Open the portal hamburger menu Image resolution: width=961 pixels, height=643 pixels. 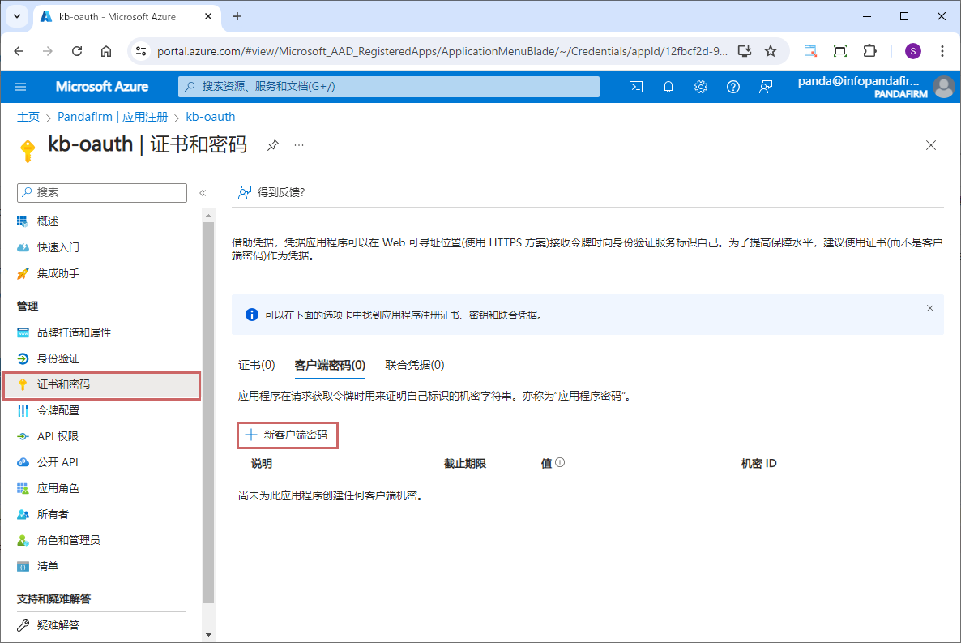click(20, 87)
